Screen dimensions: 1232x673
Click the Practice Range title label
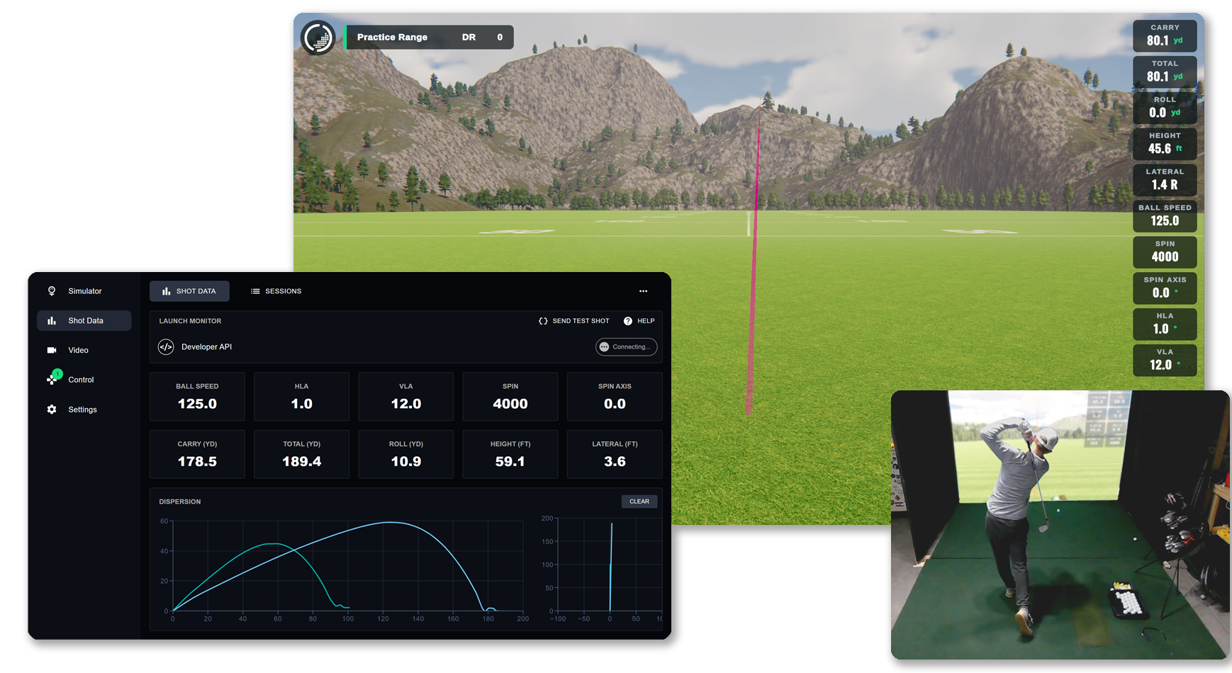393,37
